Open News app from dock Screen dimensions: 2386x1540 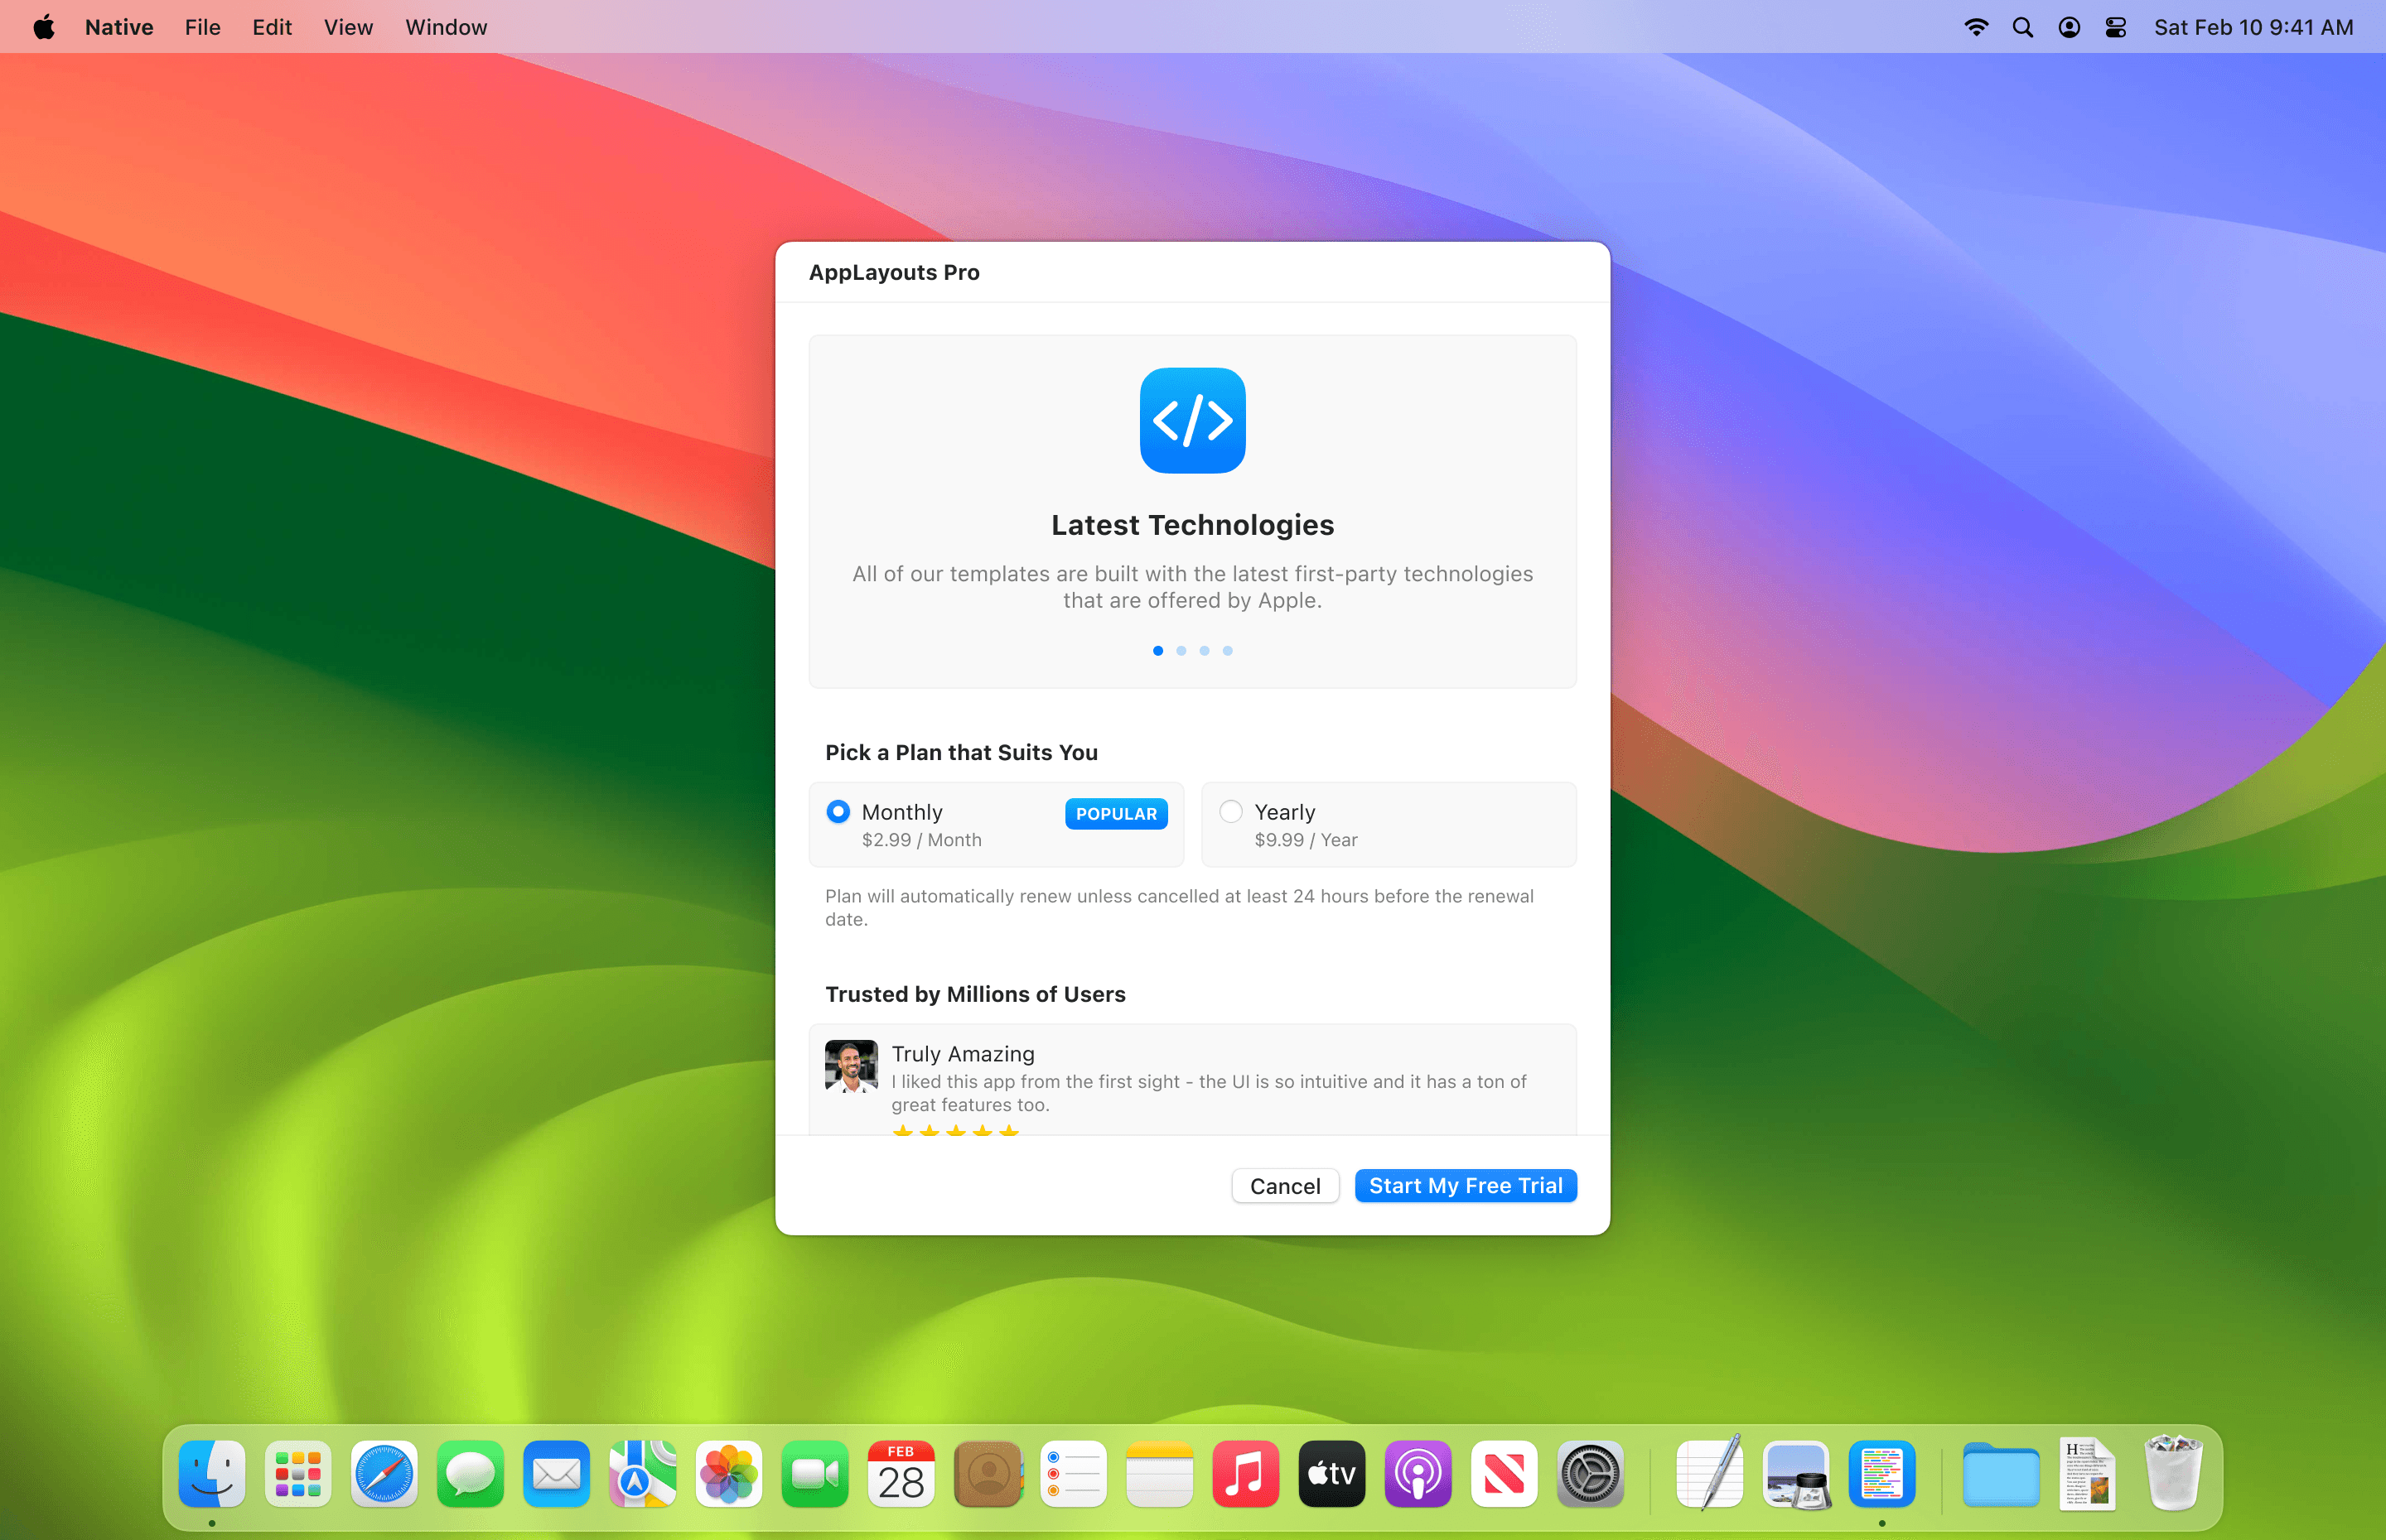1505,1475
